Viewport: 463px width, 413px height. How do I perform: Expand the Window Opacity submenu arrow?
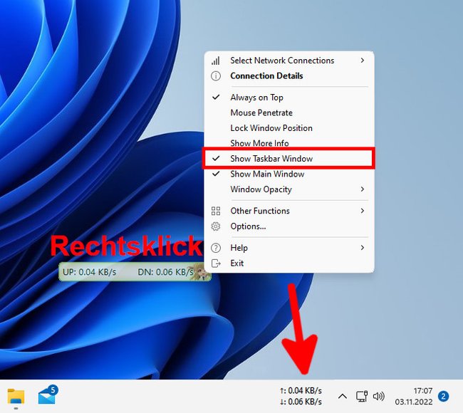point(363,189)
